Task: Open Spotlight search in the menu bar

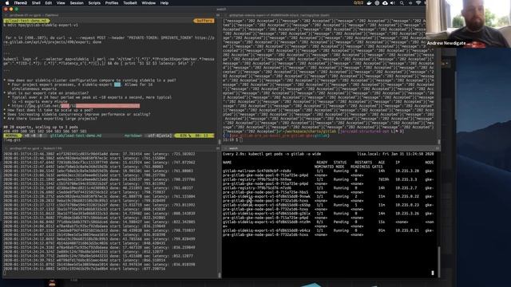Action: click(x=402, y=3)
